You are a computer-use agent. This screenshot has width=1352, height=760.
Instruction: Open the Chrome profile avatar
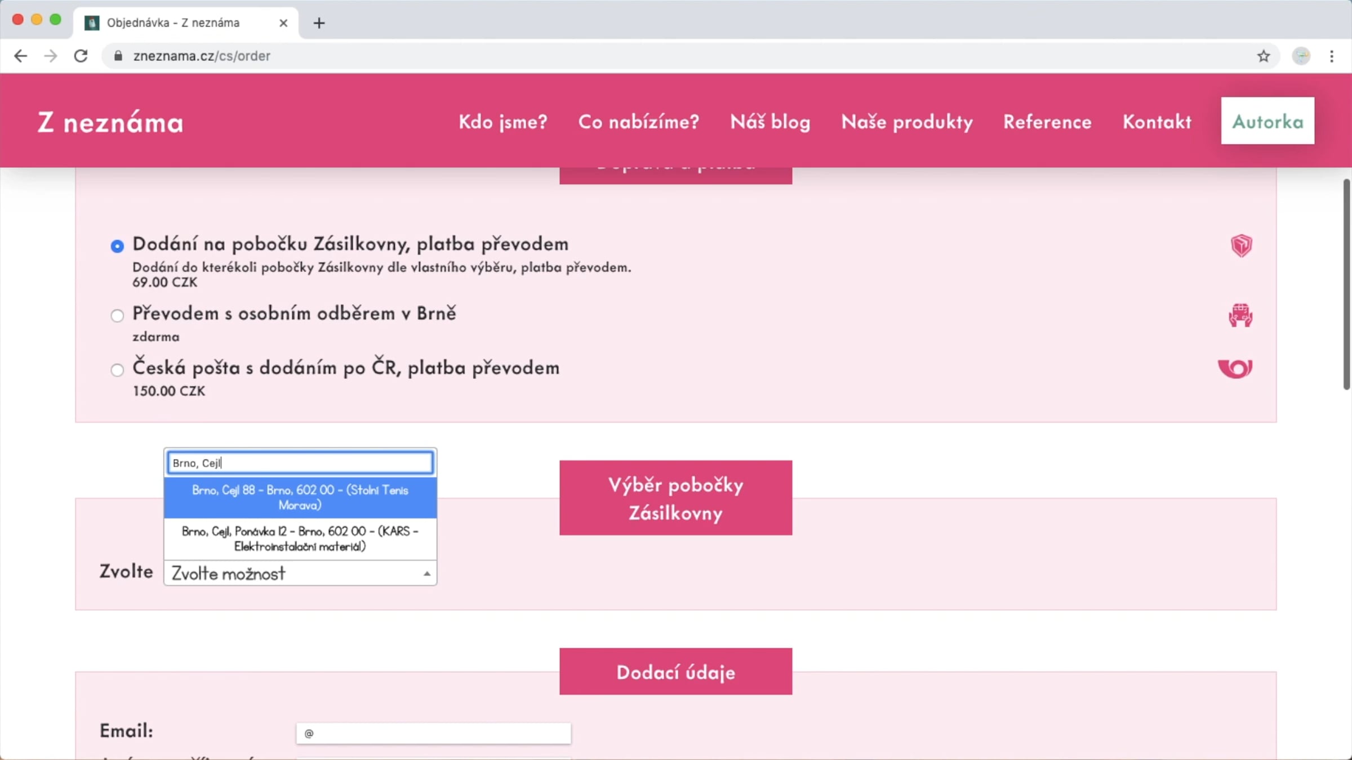(1301, 56)
